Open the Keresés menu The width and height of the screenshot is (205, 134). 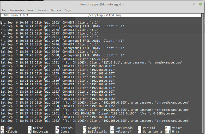pos(43,10)
